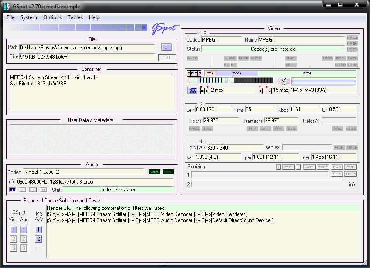Click the frame type percentage bar

pyautogui.click(x=280, y=73)
